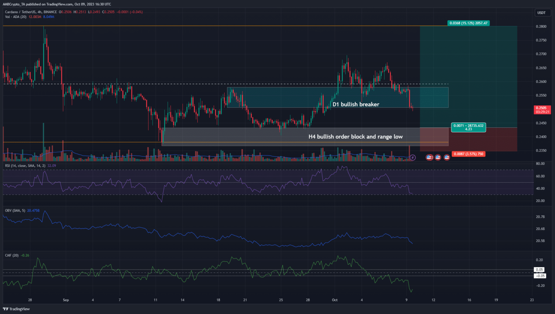The image size is (555, 314).
Task: Select the OBV (SMA, 5) legend label
Action: click(15, 210)
